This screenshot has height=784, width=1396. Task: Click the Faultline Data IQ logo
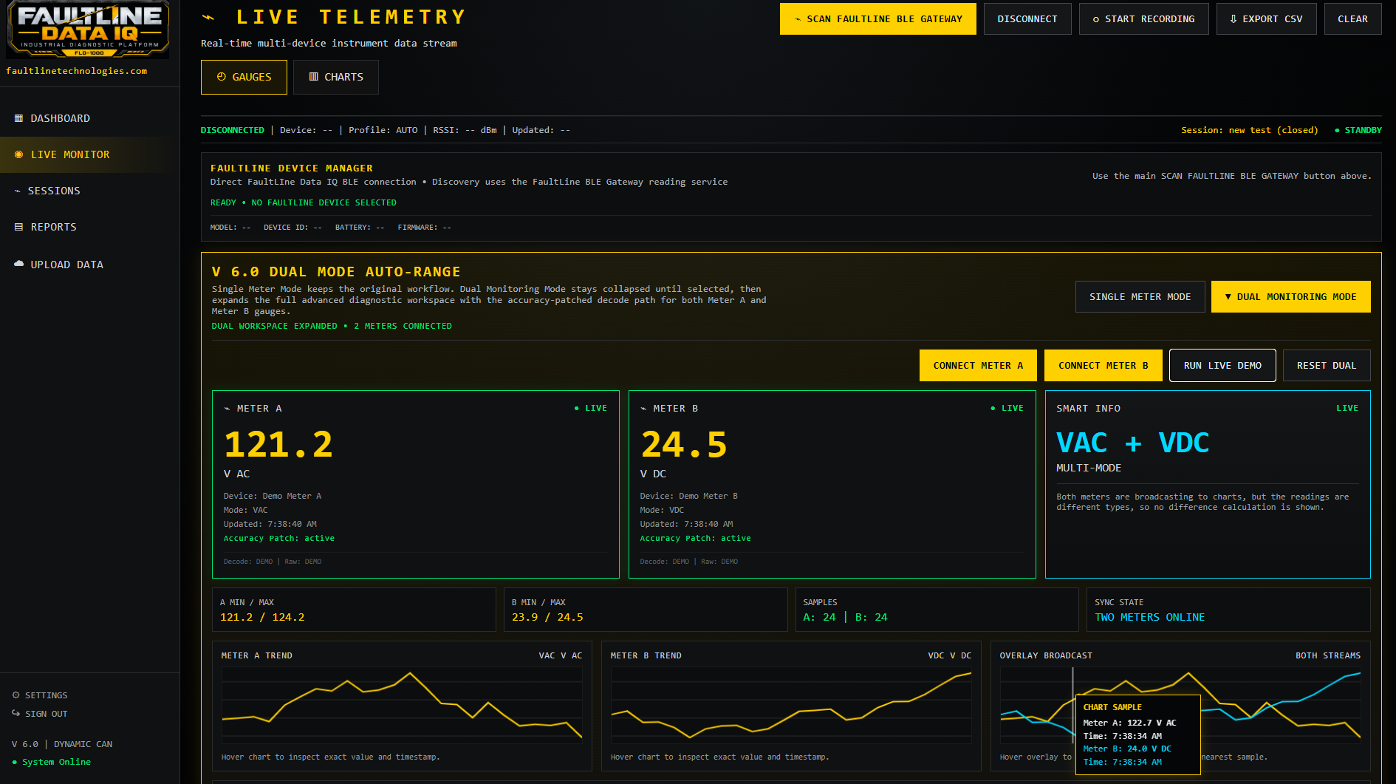(89, 30)
